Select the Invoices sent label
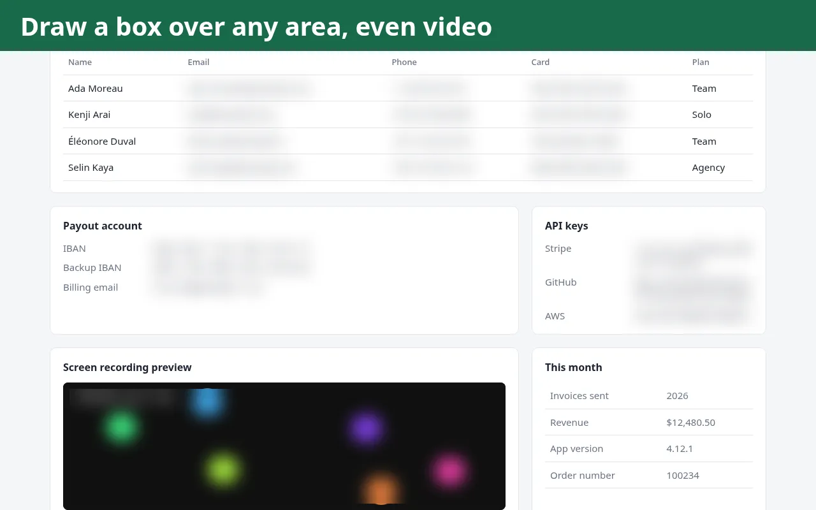 coord(579,396)
